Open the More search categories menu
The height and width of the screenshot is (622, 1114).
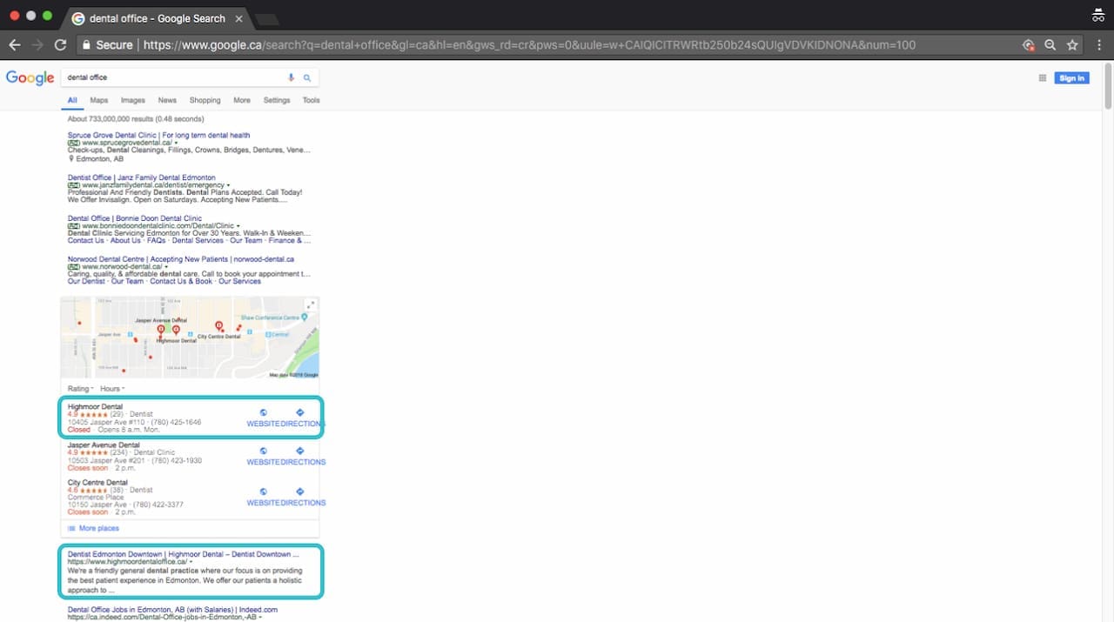[x=242, y=100]
